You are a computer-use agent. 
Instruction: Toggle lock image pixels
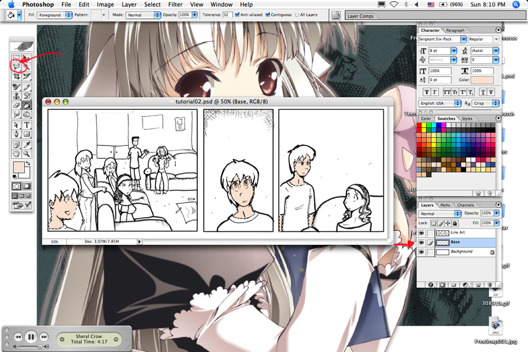coord(441,223)
